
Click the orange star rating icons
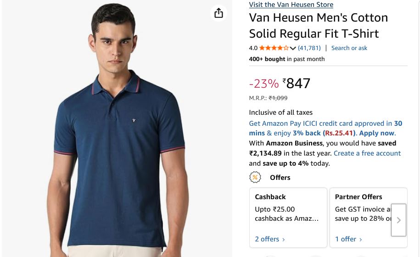(x=274, y=48)
